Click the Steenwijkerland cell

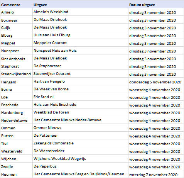[16, 74]
